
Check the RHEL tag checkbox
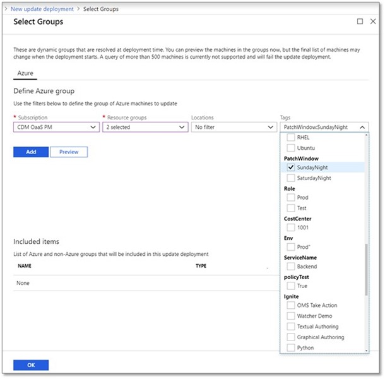click(x=291, y=138)
